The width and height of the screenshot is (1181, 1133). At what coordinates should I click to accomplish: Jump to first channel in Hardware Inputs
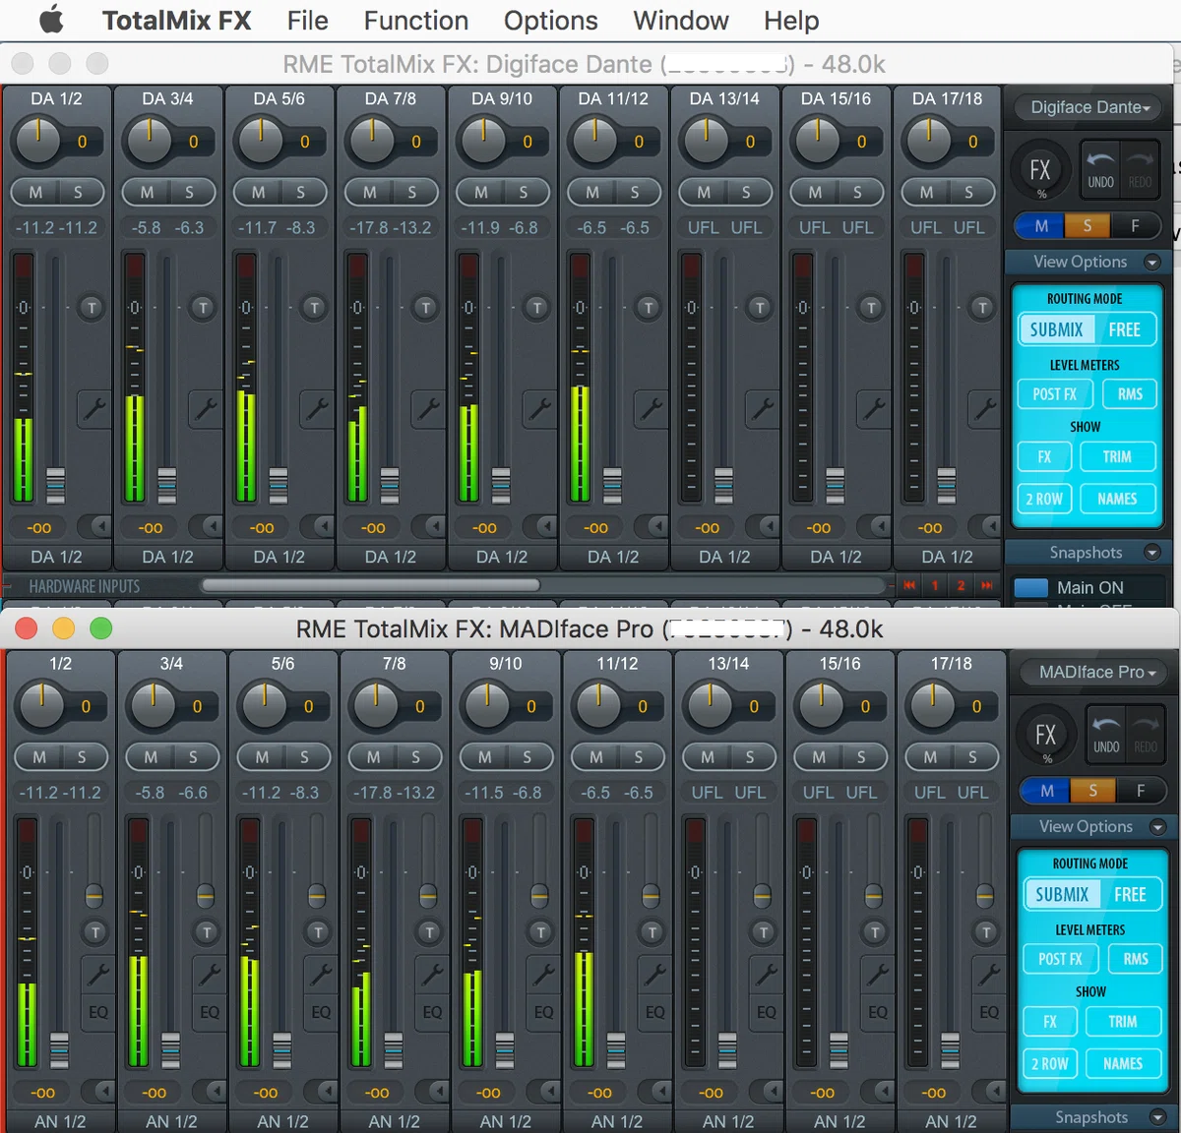tap(909, 585)
